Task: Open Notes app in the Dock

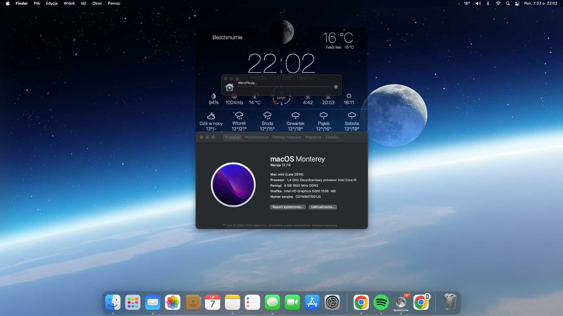Action: (x=233, y=302)
